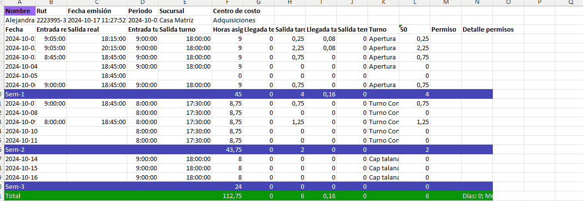The image size is (583, 201).
Task: Select column F header
Action: coord(228,2)
